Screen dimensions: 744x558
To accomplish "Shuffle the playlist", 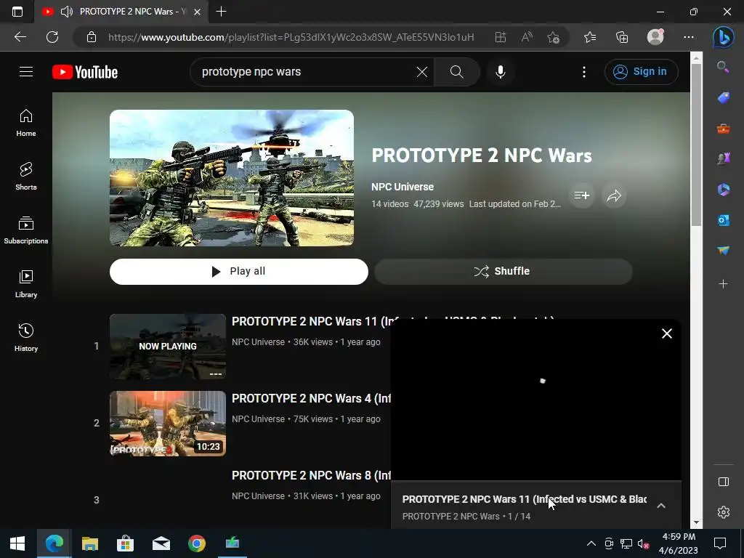I will click(503, 272).
